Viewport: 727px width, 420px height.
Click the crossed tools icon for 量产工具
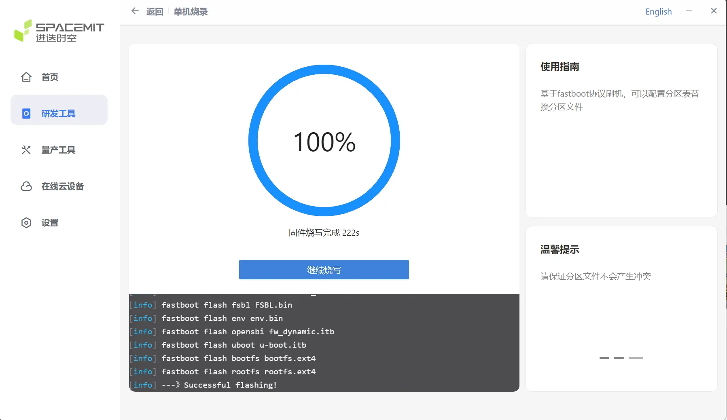click(x=26, y=150)
